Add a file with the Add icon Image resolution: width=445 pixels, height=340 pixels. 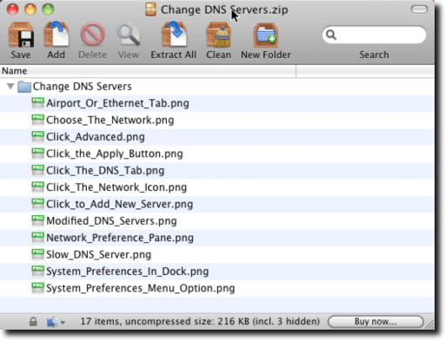(x=56, y=35)
